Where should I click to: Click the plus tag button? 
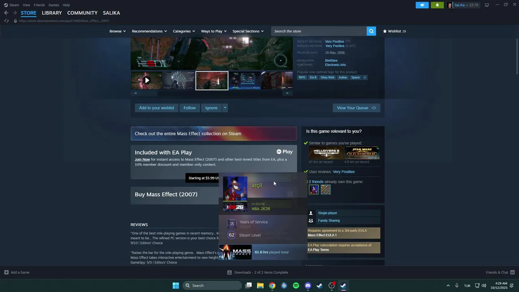pos(365,77)
